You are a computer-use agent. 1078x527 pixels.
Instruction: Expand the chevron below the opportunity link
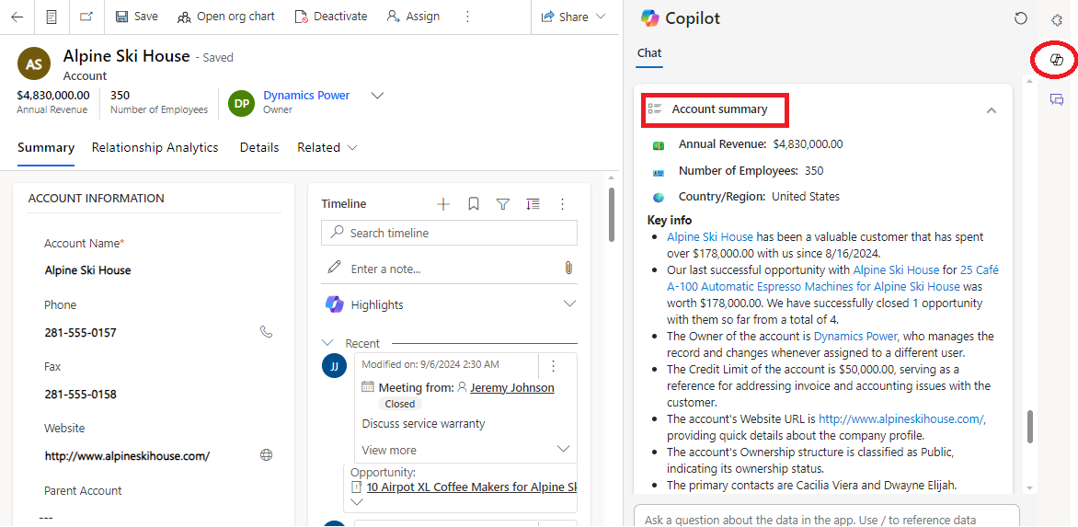pyautogui.click(x=356, y=502)
